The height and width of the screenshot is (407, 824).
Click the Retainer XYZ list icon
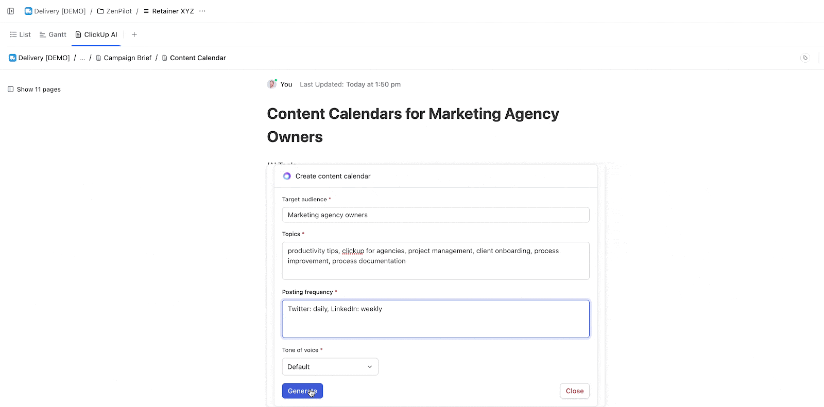pyautogui.click(x=147, y=11)
